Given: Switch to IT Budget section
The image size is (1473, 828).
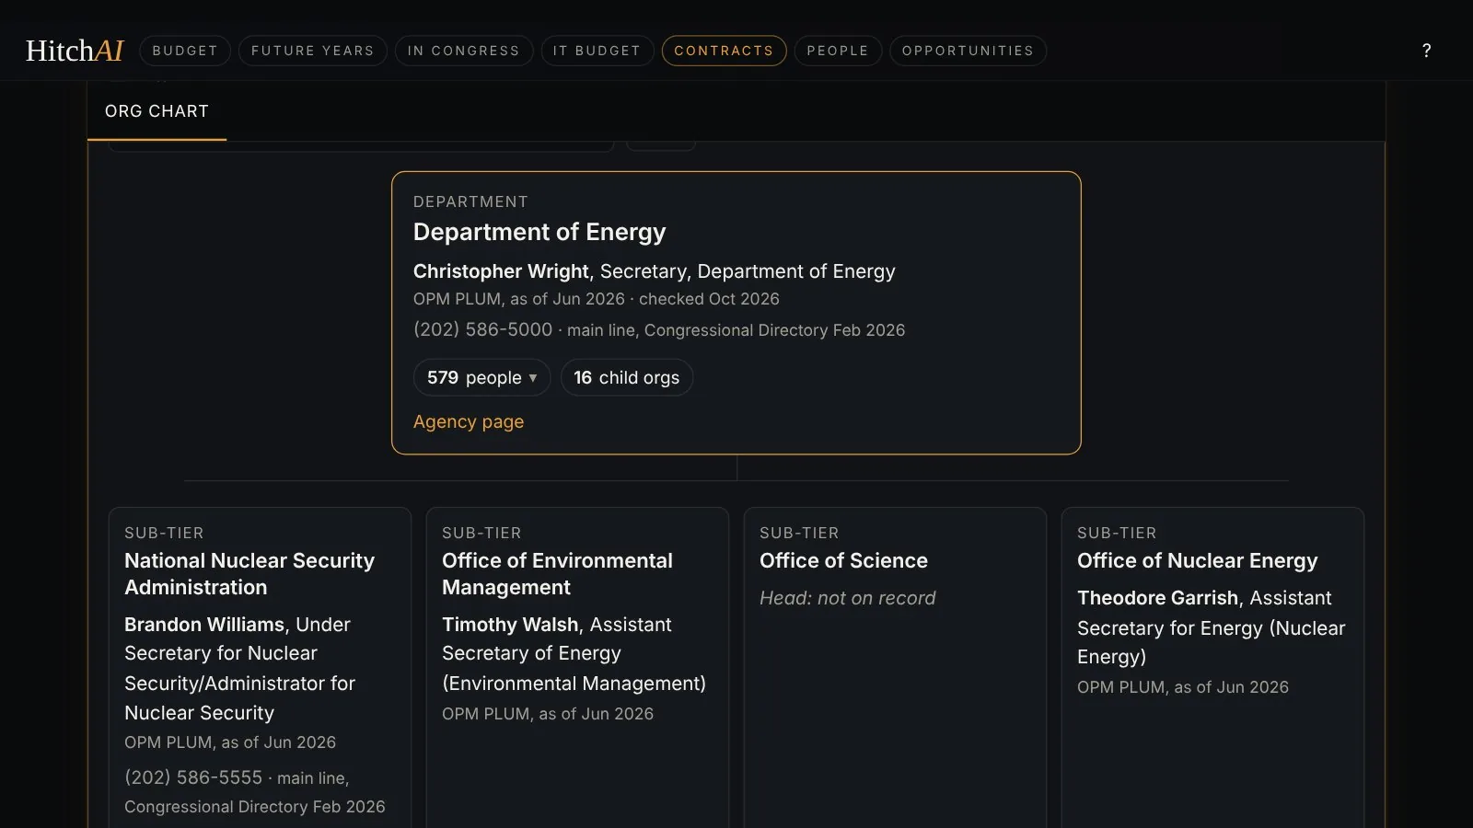Looking at the screenshot, I should (x=597, y=51).
